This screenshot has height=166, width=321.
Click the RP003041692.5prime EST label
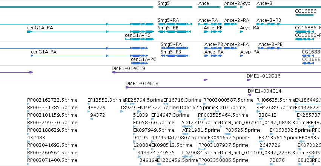[52, 145]
